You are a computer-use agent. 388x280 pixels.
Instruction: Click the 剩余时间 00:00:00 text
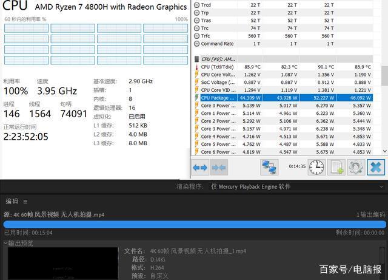360,233
